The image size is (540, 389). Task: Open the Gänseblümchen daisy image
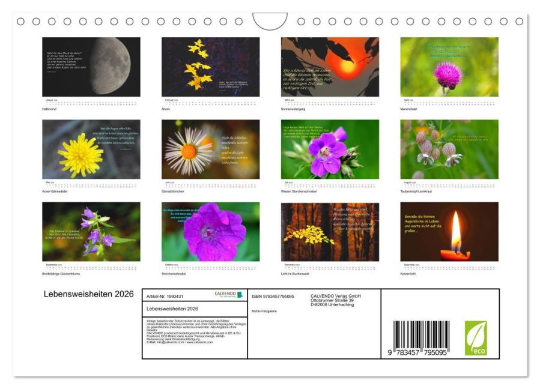click(210, 149)
